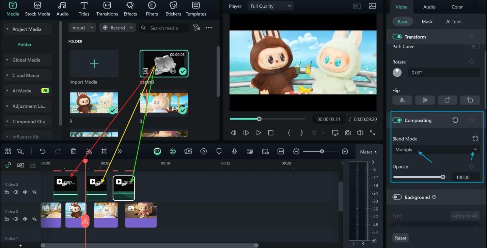This screenshot has height=248, width=487.
Task: Click the undo arrow in timeline toolbar
Action: coord(43,152)
